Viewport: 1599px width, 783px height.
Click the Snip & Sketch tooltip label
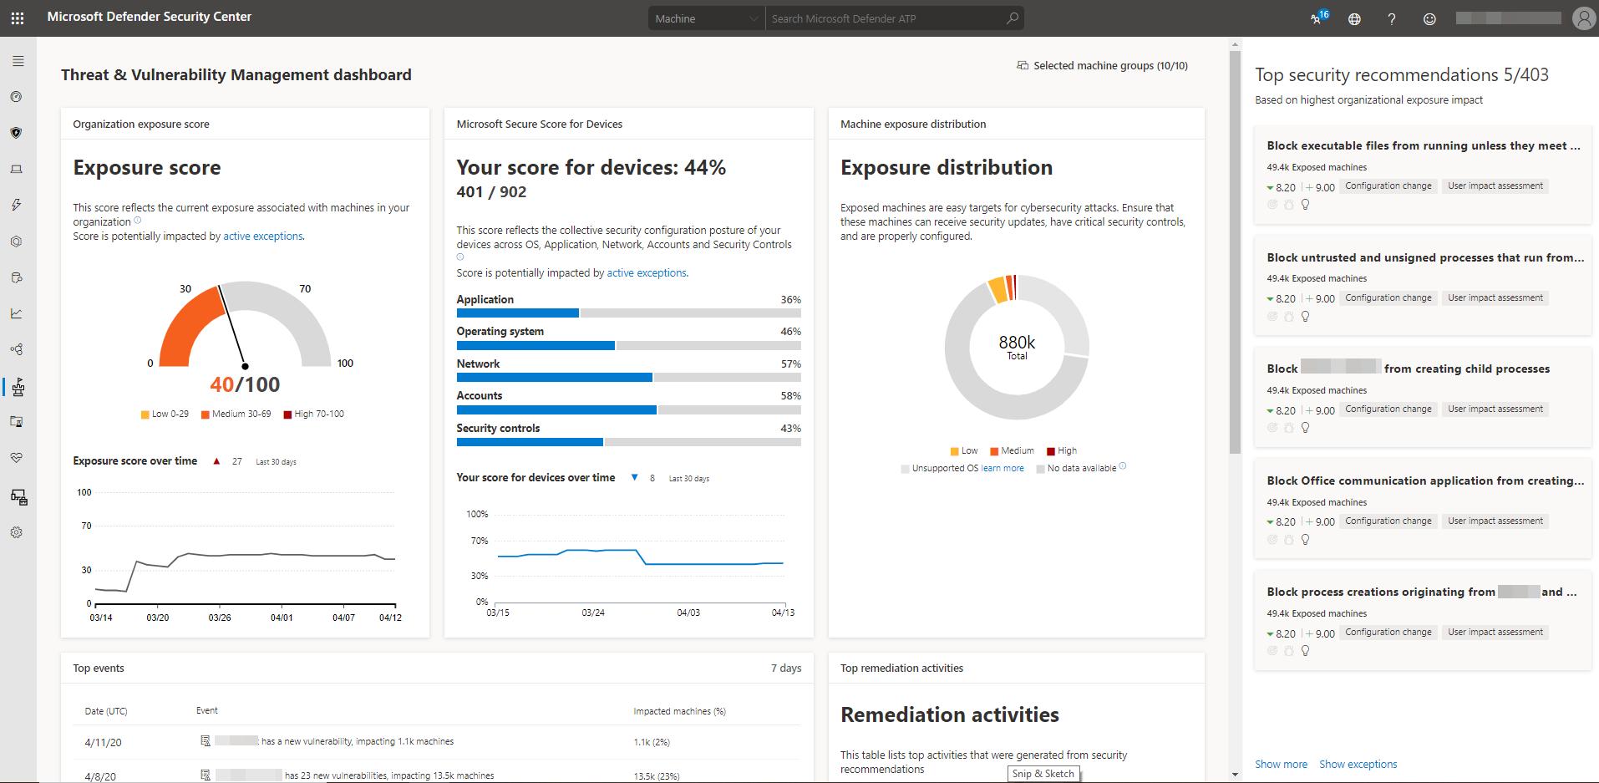[x=1043, y=774]
